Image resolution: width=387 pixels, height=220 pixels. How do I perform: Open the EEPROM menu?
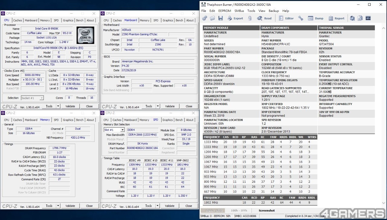225,11
